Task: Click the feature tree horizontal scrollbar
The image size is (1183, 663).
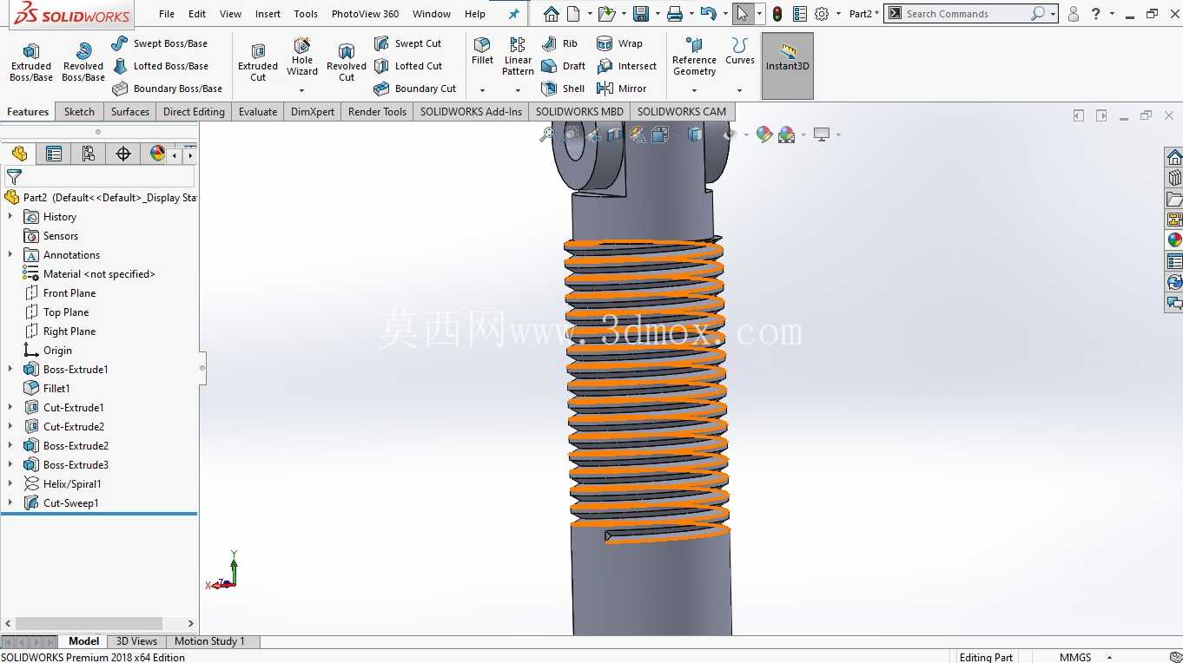Action: [x=89, y=623]
